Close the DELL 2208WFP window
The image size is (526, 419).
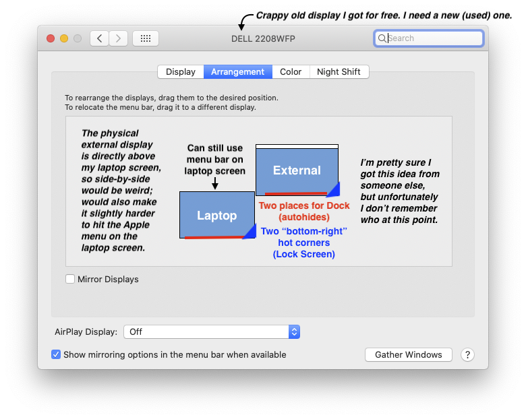click(x=51, y=38)
